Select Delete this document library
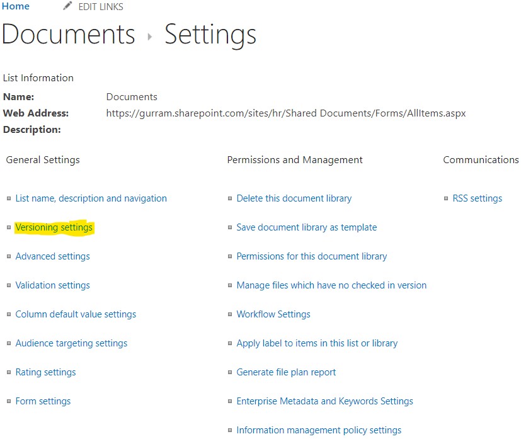The image size is (521, 439). pyautogui.click(x=294, y=198)
